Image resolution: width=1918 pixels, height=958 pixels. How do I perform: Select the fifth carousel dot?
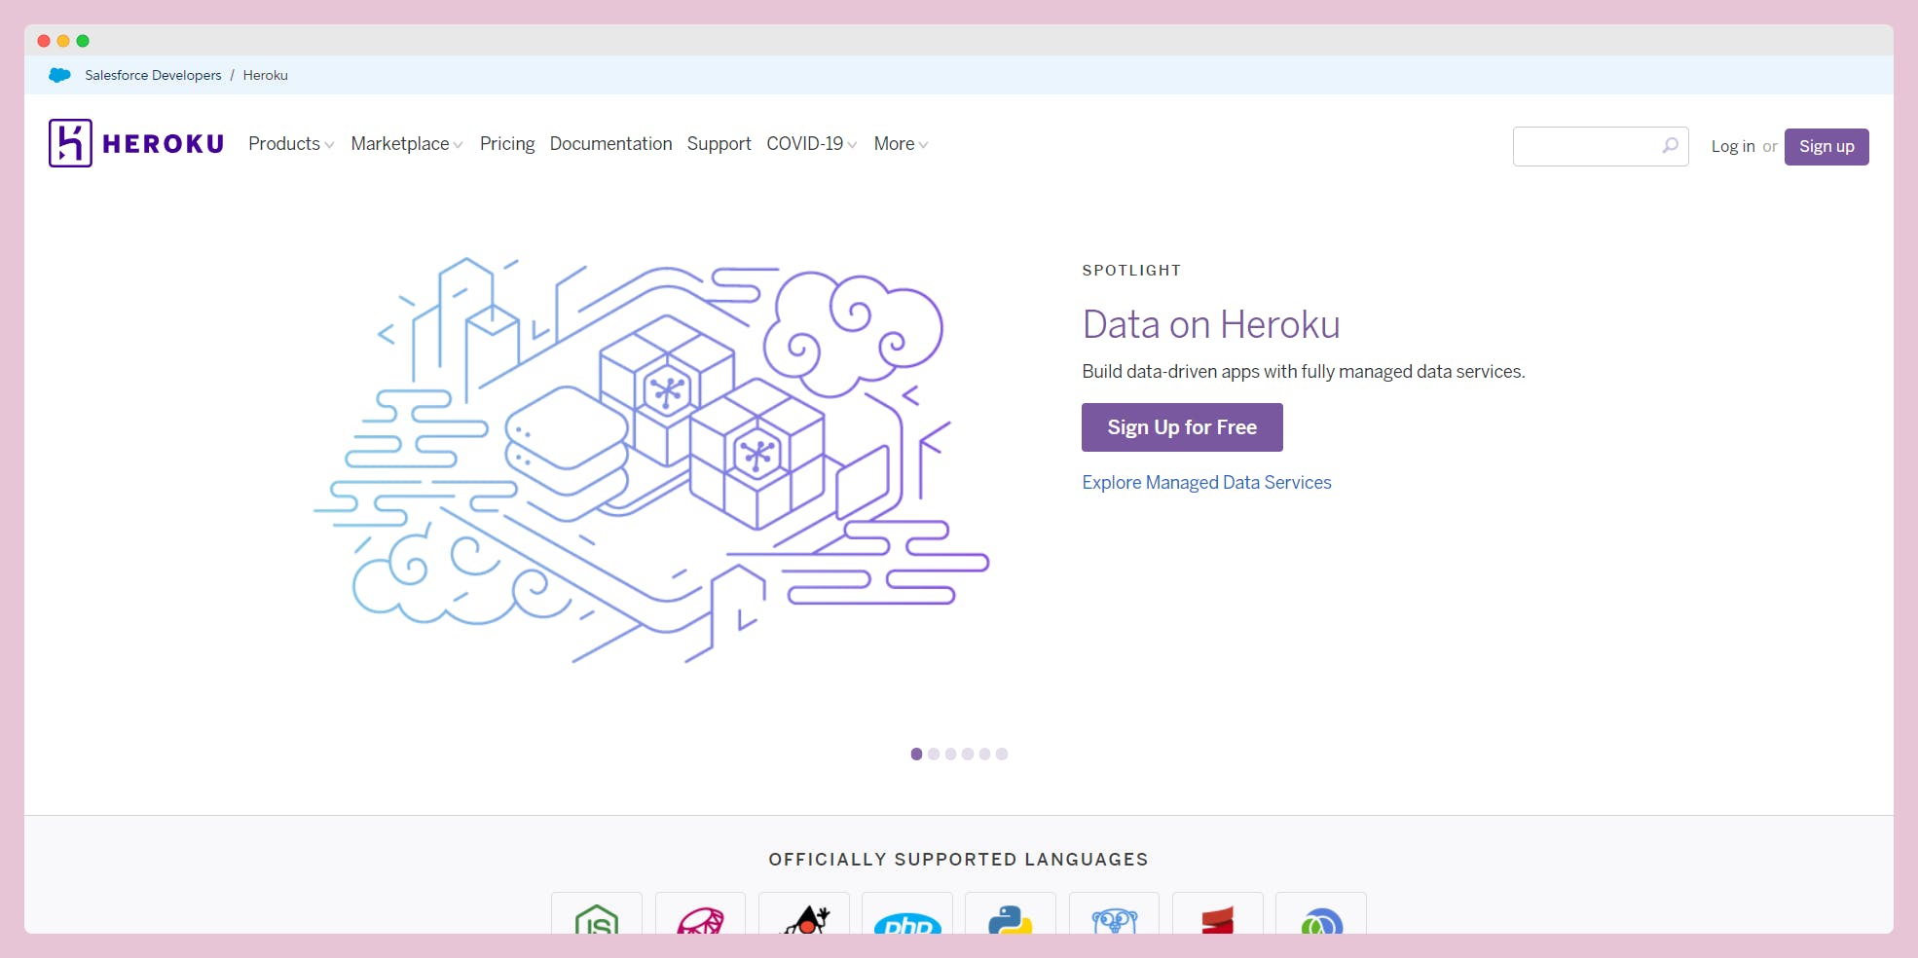point(984,754)
